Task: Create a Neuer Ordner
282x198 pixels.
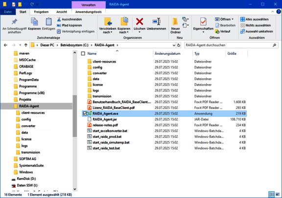Action: click(x=176, y=26)
